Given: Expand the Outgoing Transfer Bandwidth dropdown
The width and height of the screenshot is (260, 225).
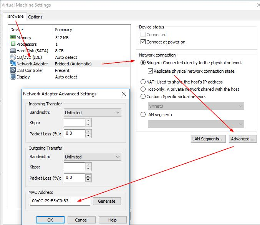Looking at the screenshot, I should (92, 157).
